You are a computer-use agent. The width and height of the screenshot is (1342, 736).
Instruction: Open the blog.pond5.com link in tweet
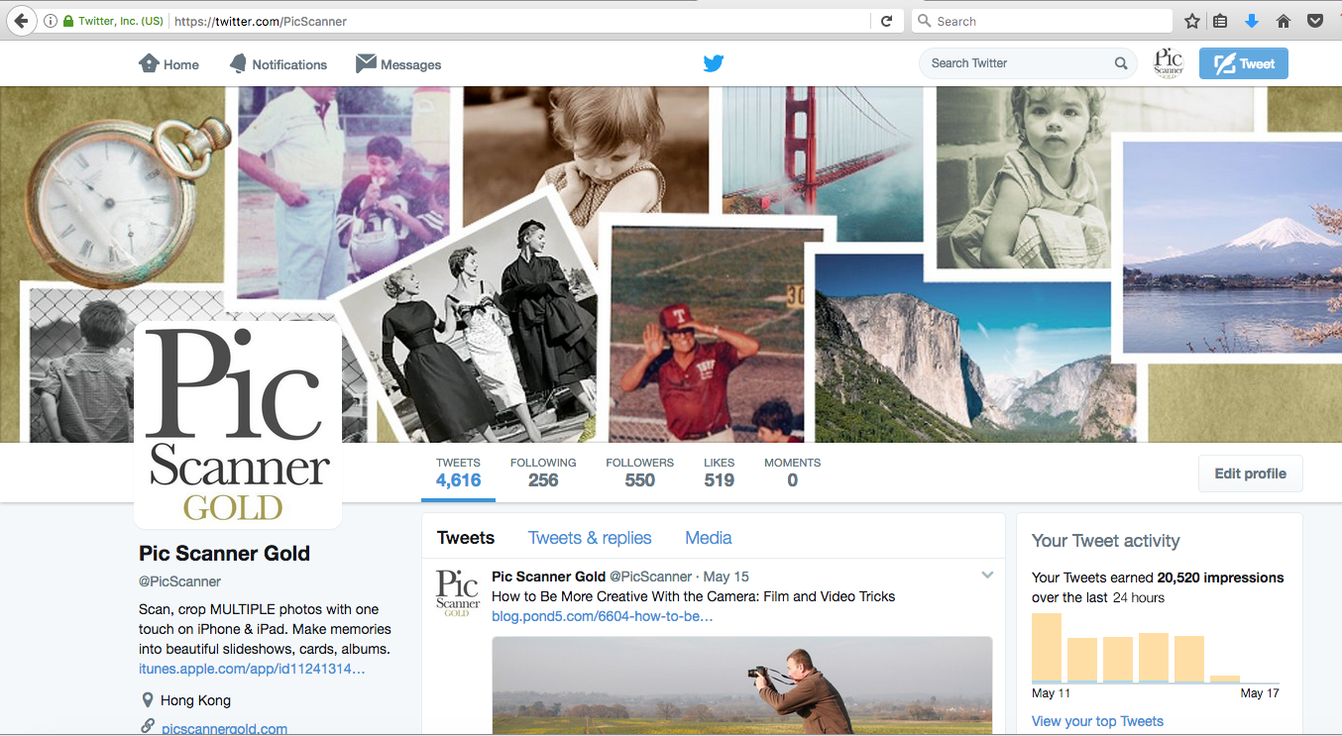602,616
